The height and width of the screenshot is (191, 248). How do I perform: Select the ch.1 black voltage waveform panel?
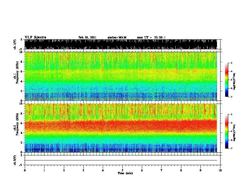(x=121, y=44)
